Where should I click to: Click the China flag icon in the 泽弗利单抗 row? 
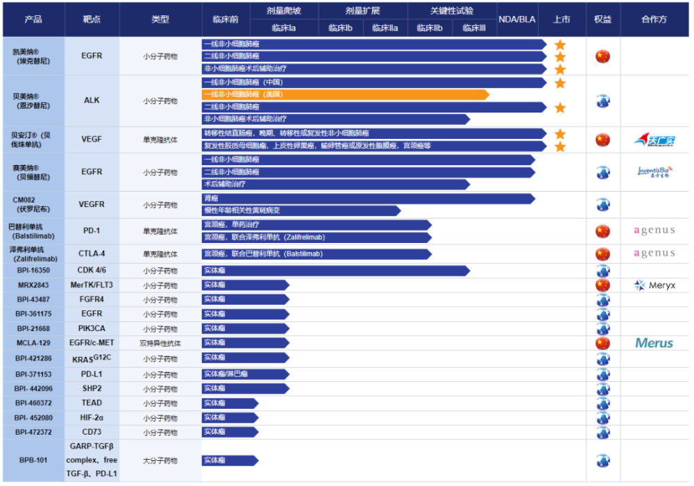point(603,253)
